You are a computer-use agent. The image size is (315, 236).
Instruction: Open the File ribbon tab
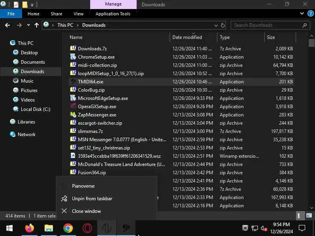(x=11, y=14)
